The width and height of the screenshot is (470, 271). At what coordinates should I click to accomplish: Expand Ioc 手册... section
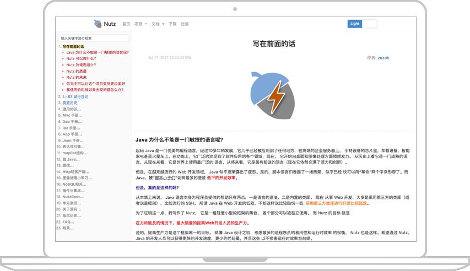point(71,128)
